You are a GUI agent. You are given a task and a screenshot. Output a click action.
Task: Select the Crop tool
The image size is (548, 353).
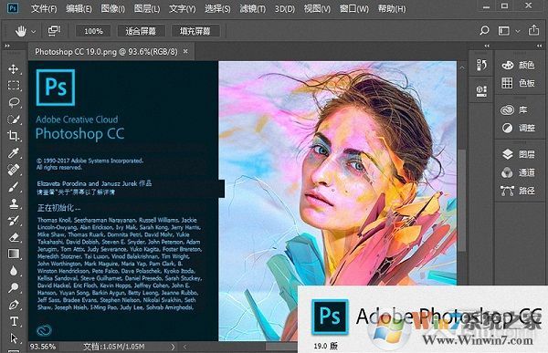click(x=14, y=136)
